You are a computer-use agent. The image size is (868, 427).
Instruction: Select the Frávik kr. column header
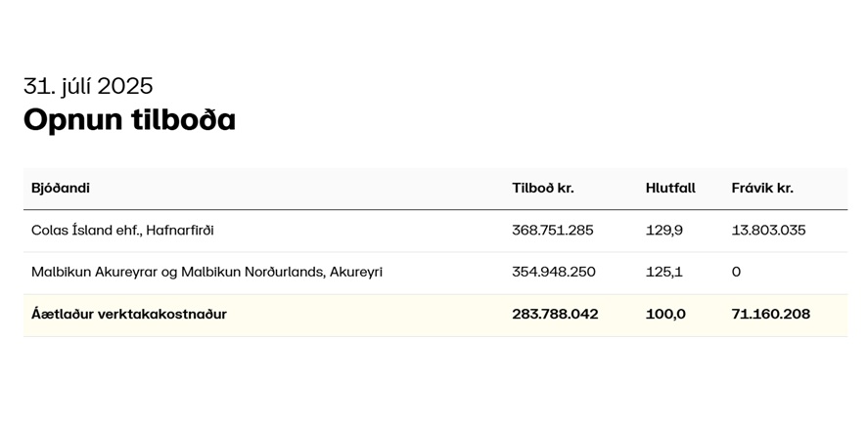(x=762, y=188)
